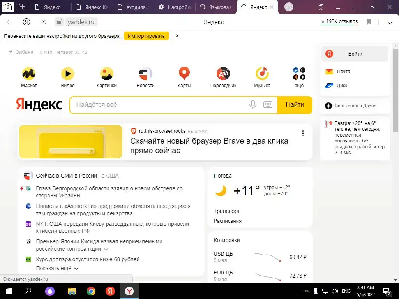This screenshot has width=399, height=299.
Task: Open the Погода weather widget title
Action: (x=222, y=176)
